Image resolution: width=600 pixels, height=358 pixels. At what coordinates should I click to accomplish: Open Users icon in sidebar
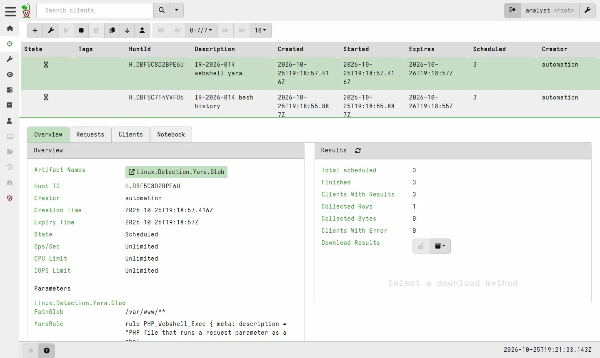[x=10, y=121]
